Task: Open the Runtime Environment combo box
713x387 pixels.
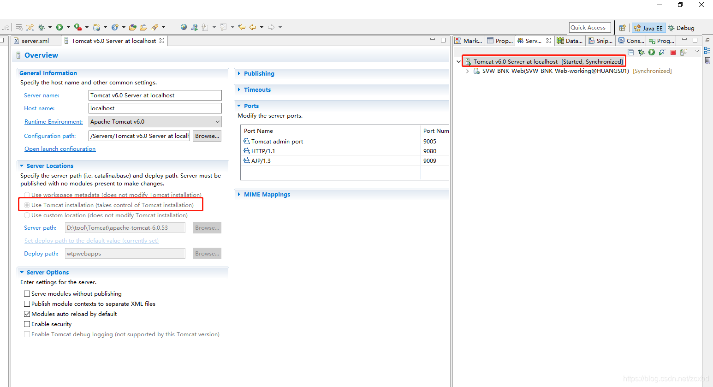Action: (155, 122)
